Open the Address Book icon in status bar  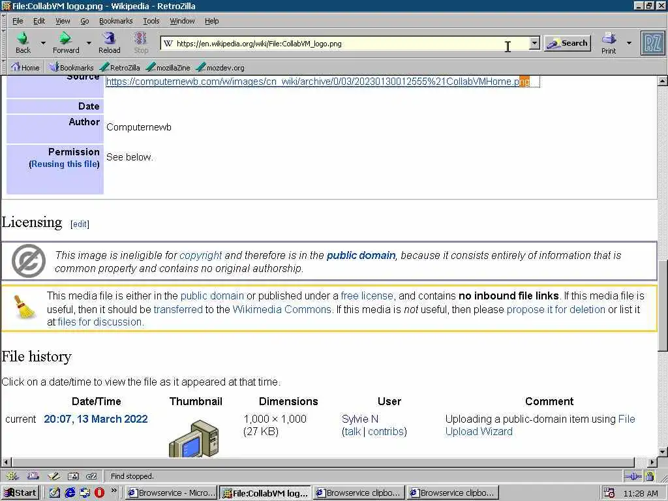(73, 476)
